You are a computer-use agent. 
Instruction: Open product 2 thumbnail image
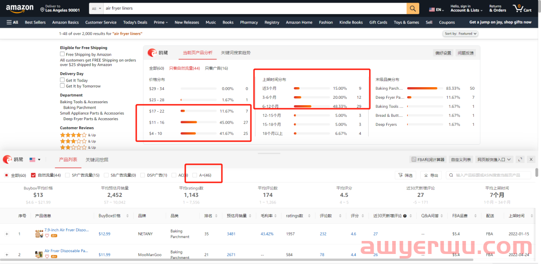coord(39,254)
